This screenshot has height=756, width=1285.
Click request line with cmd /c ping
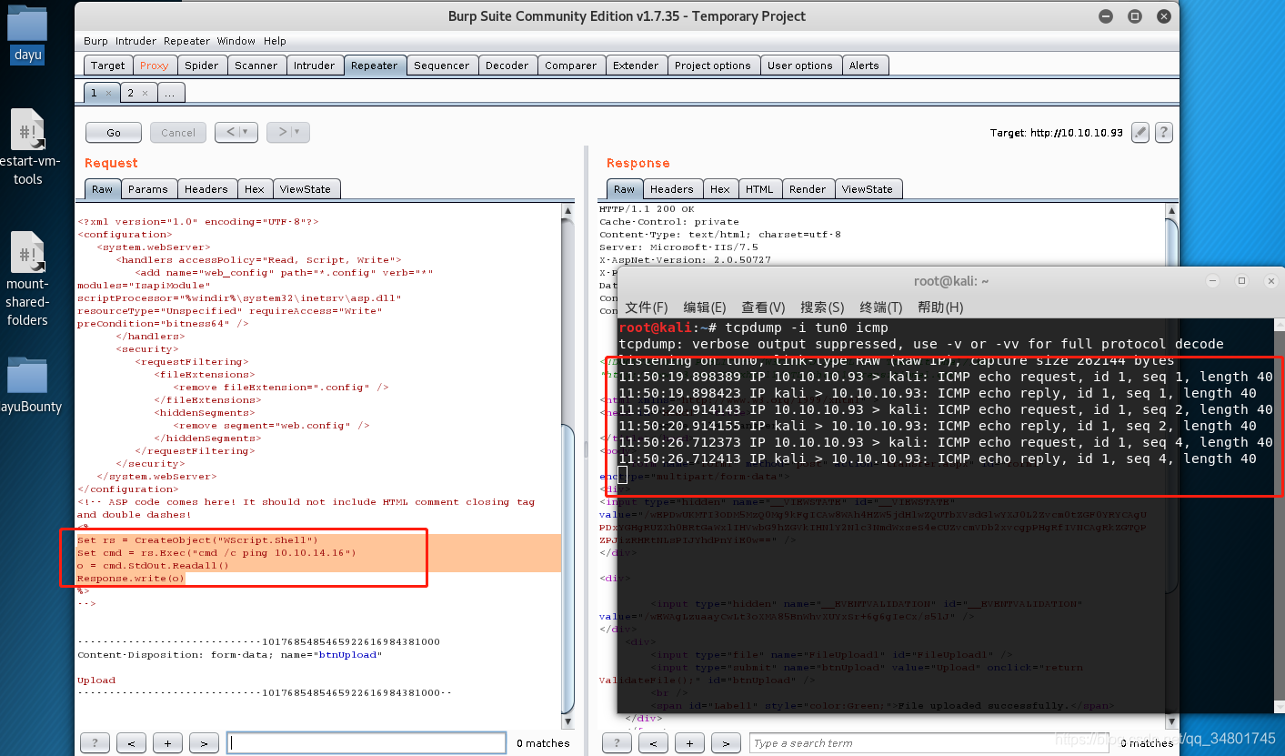point(216,552)
